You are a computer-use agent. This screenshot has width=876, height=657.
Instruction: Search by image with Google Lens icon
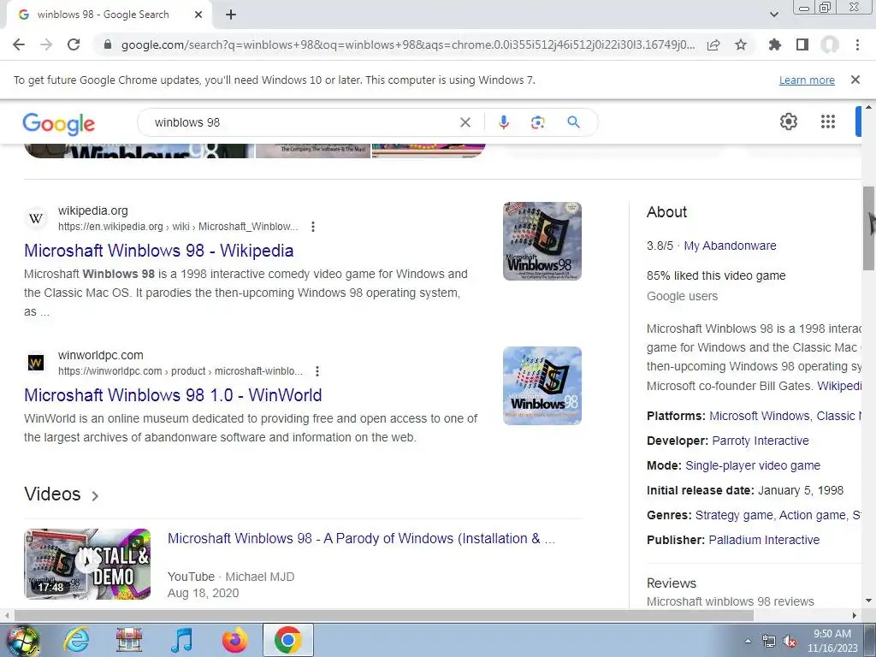[x=537, y=122]
